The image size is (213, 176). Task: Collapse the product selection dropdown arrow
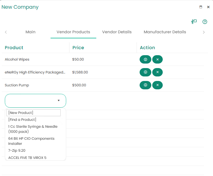point(59,101)
